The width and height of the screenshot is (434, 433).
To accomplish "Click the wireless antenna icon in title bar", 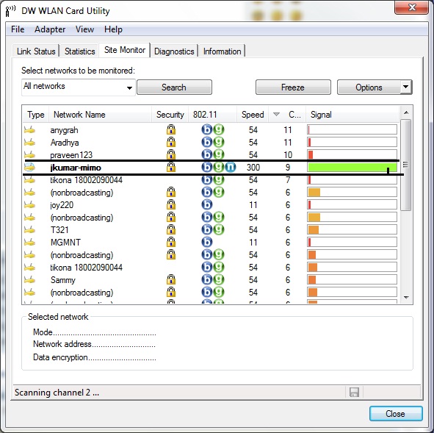I will (10, 11).
